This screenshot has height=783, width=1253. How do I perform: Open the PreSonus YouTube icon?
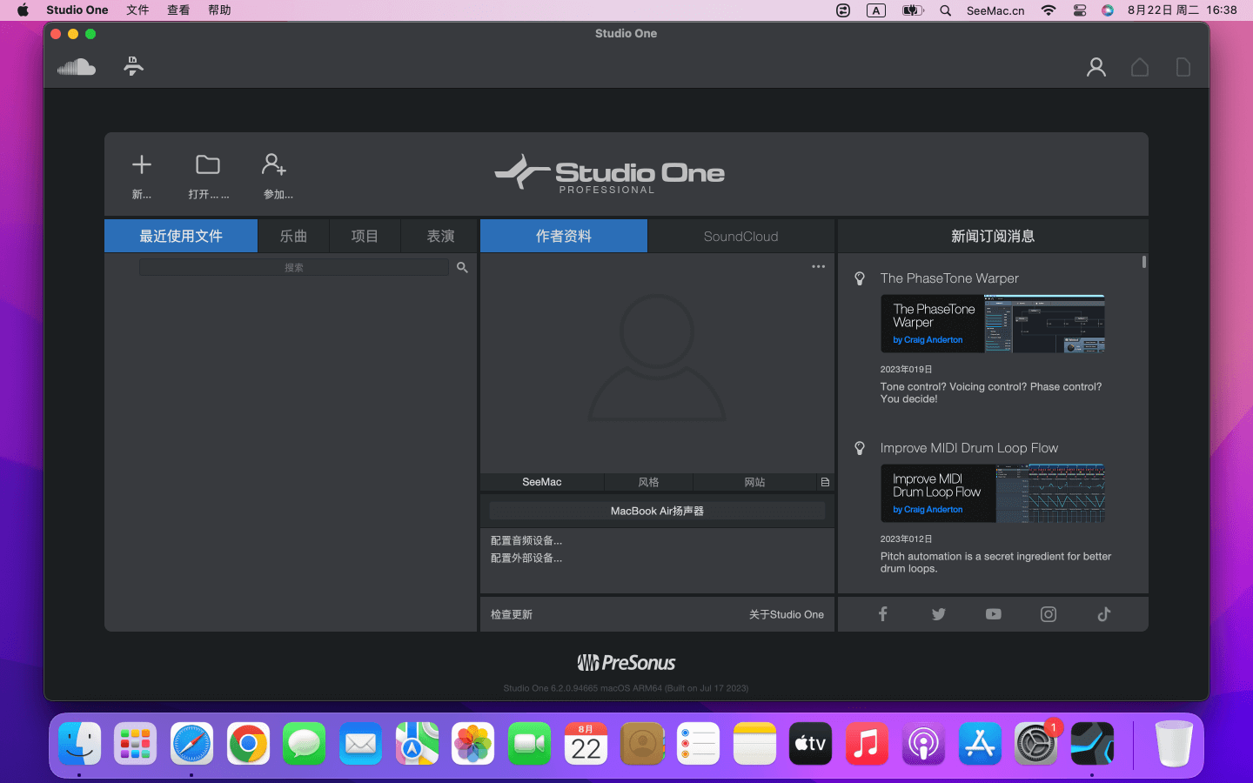(x=993, y=614)
